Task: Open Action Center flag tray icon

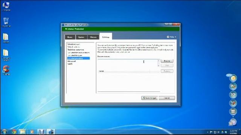Action: point(211,132)
